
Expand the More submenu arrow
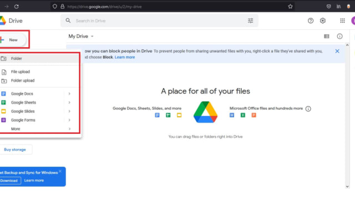[x=69, y=129]
